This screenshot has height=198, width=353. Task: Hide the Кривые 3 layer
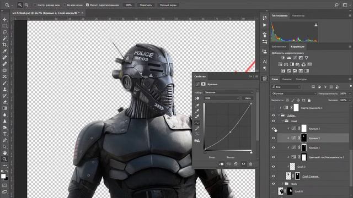pos(274,129)
